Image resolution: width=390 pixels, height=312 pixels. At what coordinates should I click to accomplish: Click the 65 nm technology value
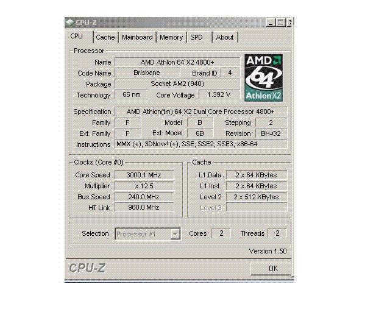(132, 95)
